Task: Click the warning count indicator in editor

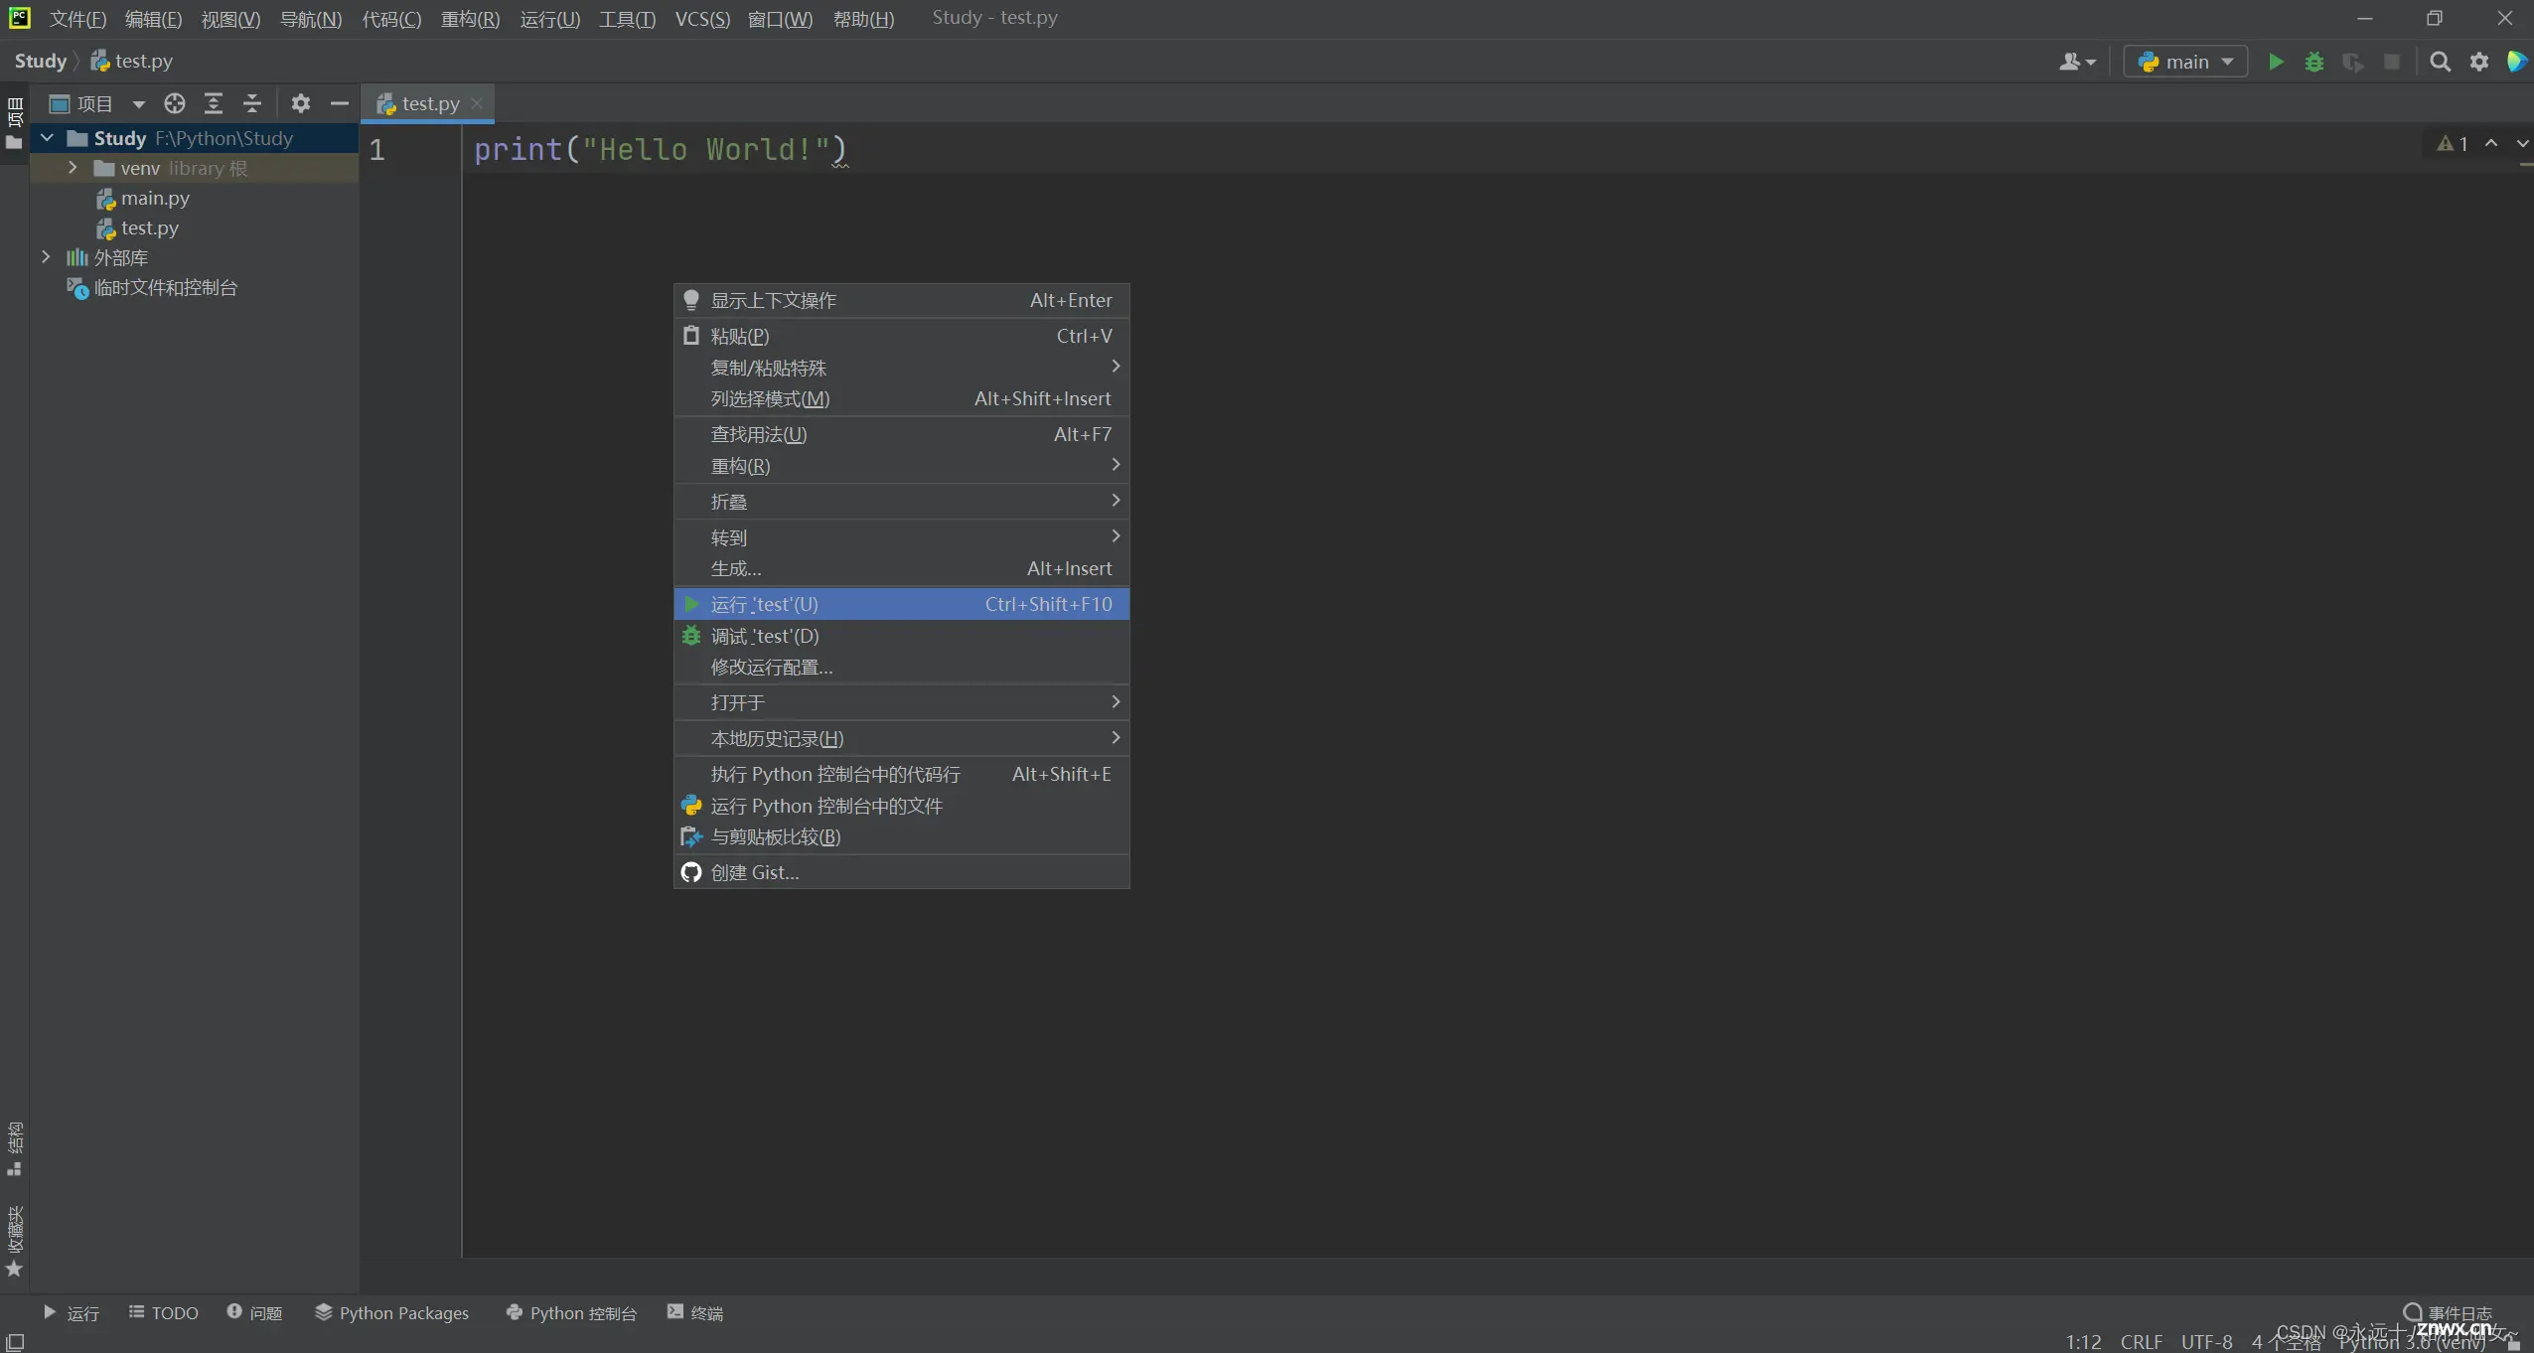Action: pyautogui.click(x=2453, y=144)
